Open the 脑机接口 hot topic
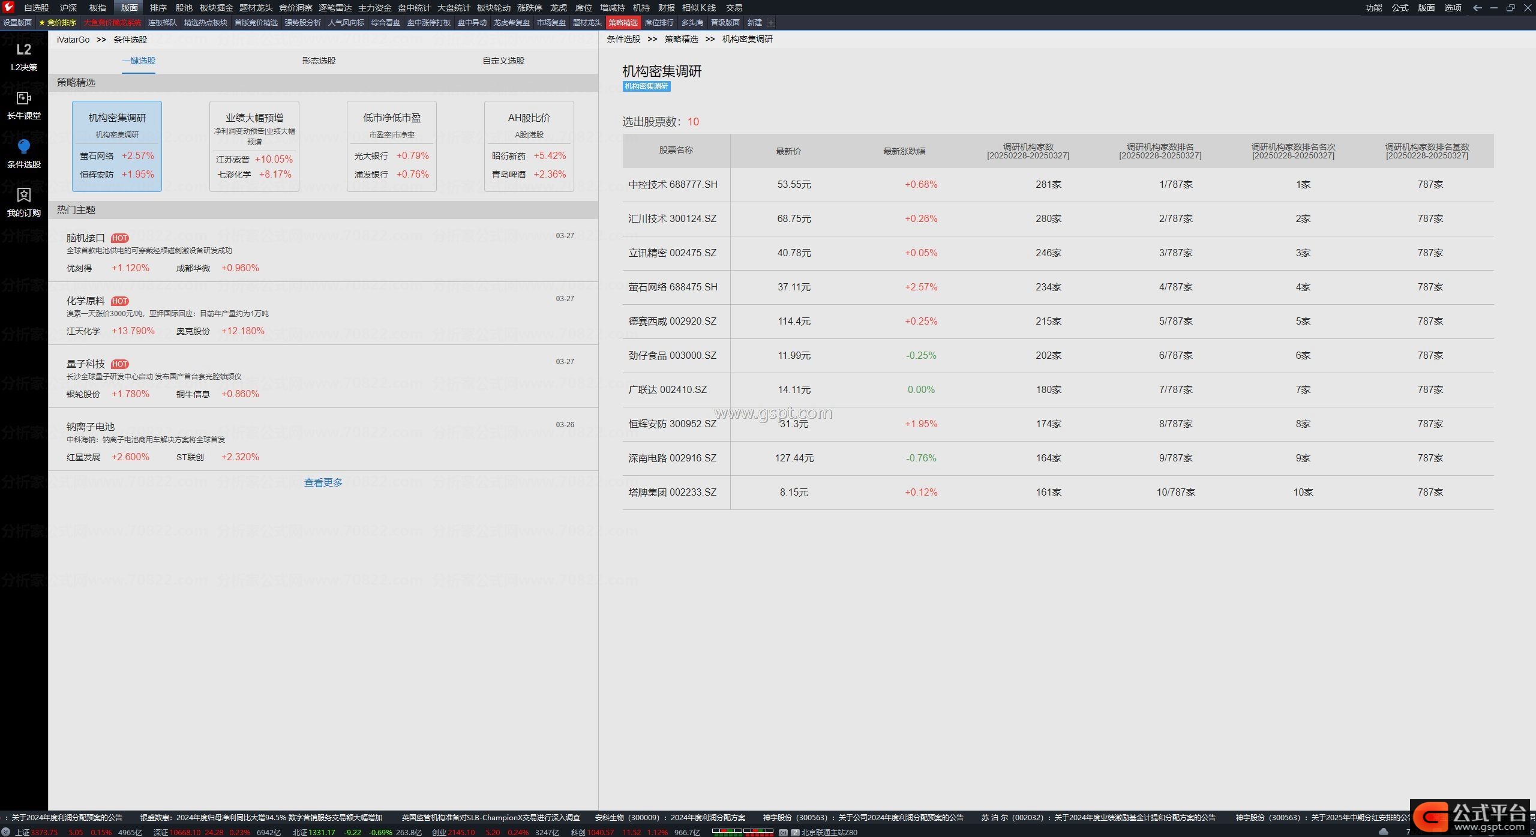1536x837 pixels. [x=86, y=238]
